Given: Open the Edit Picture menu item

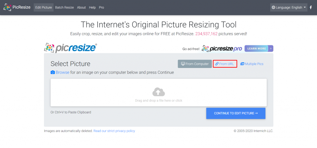Looking at the screenshot, I should (x=44, y=7).
